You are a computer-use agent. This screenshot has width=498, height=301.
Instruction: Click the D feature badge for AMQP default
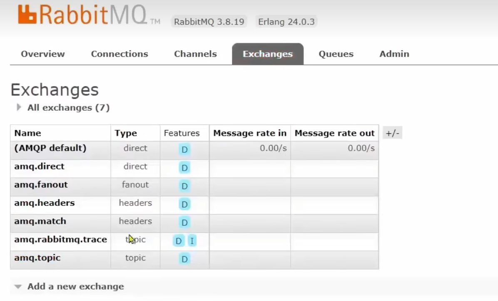click(184, 149)
